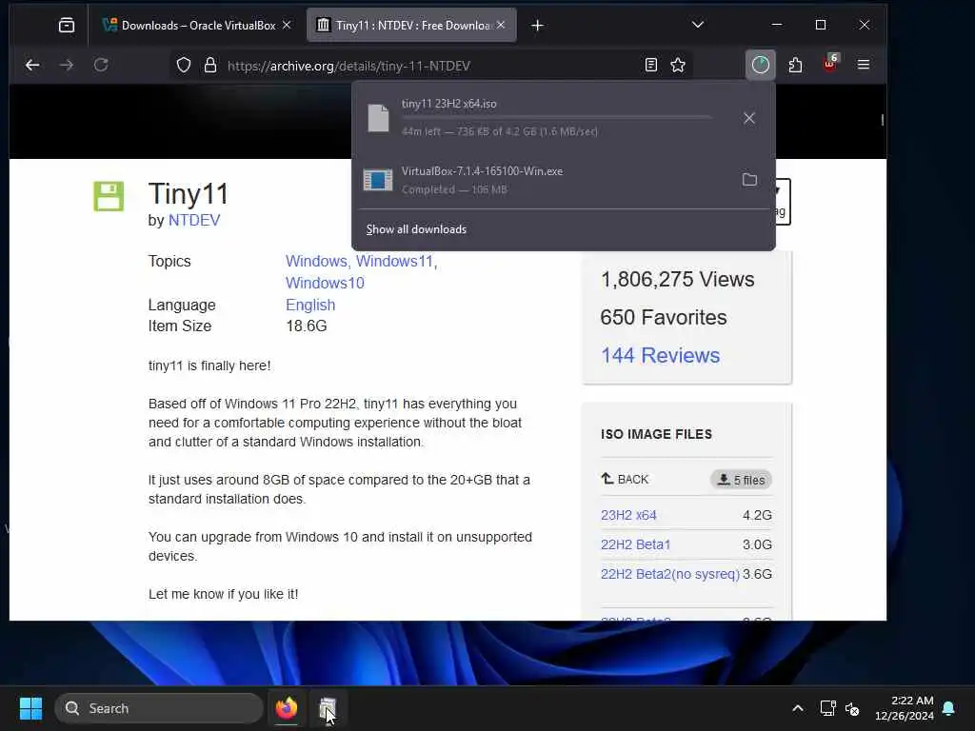
Task: Click the Tiny11 page title
Action: coord(189,193)
